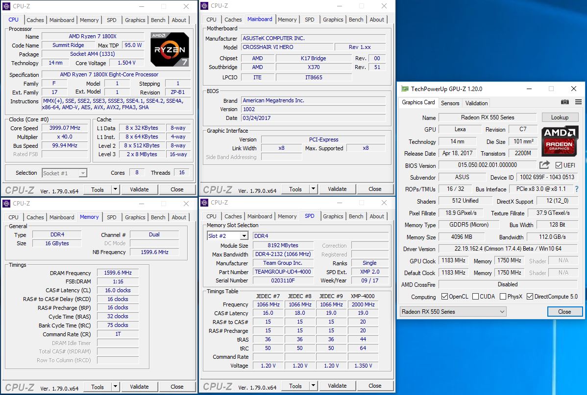
Task: Switch to Memory tab in the Mainboard window
Action: [x=287, y=20]
